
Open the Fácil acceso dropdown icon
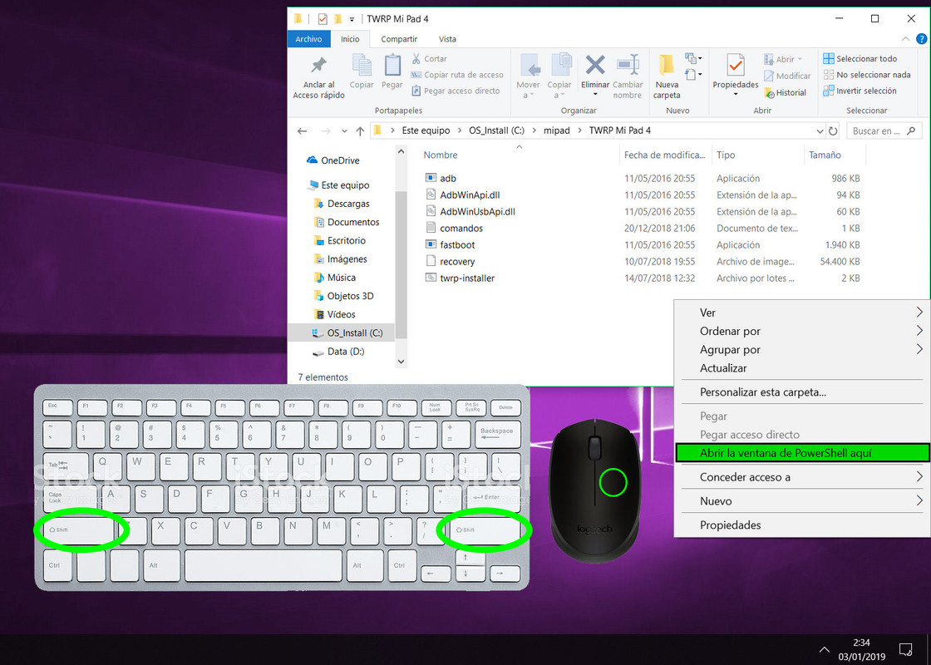tap(693, 74)
